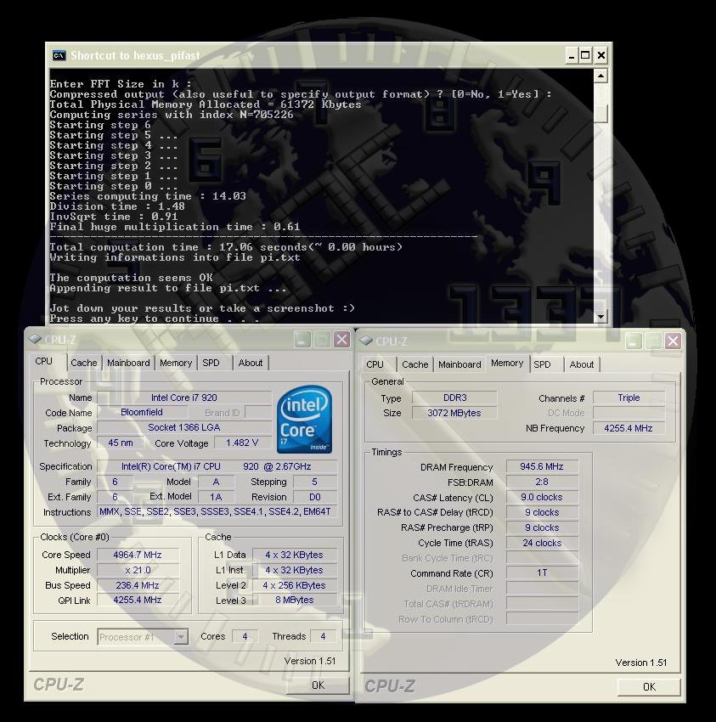
Task: Open the Memory tab in left CPU-Z window
Action: [176, 363]
